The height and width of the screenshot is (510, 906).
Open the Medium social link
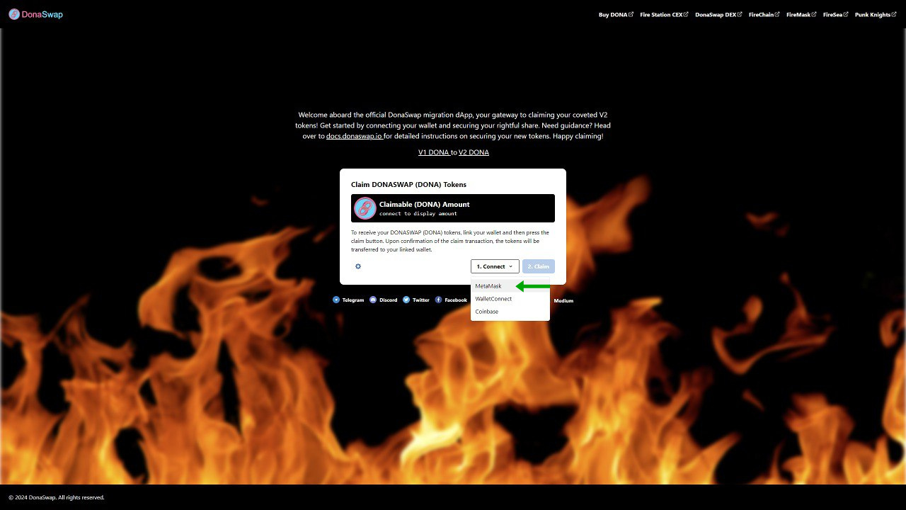[x=563, y=301]
